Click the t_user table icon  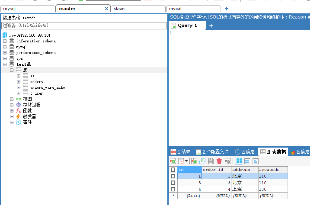point(26,93)
